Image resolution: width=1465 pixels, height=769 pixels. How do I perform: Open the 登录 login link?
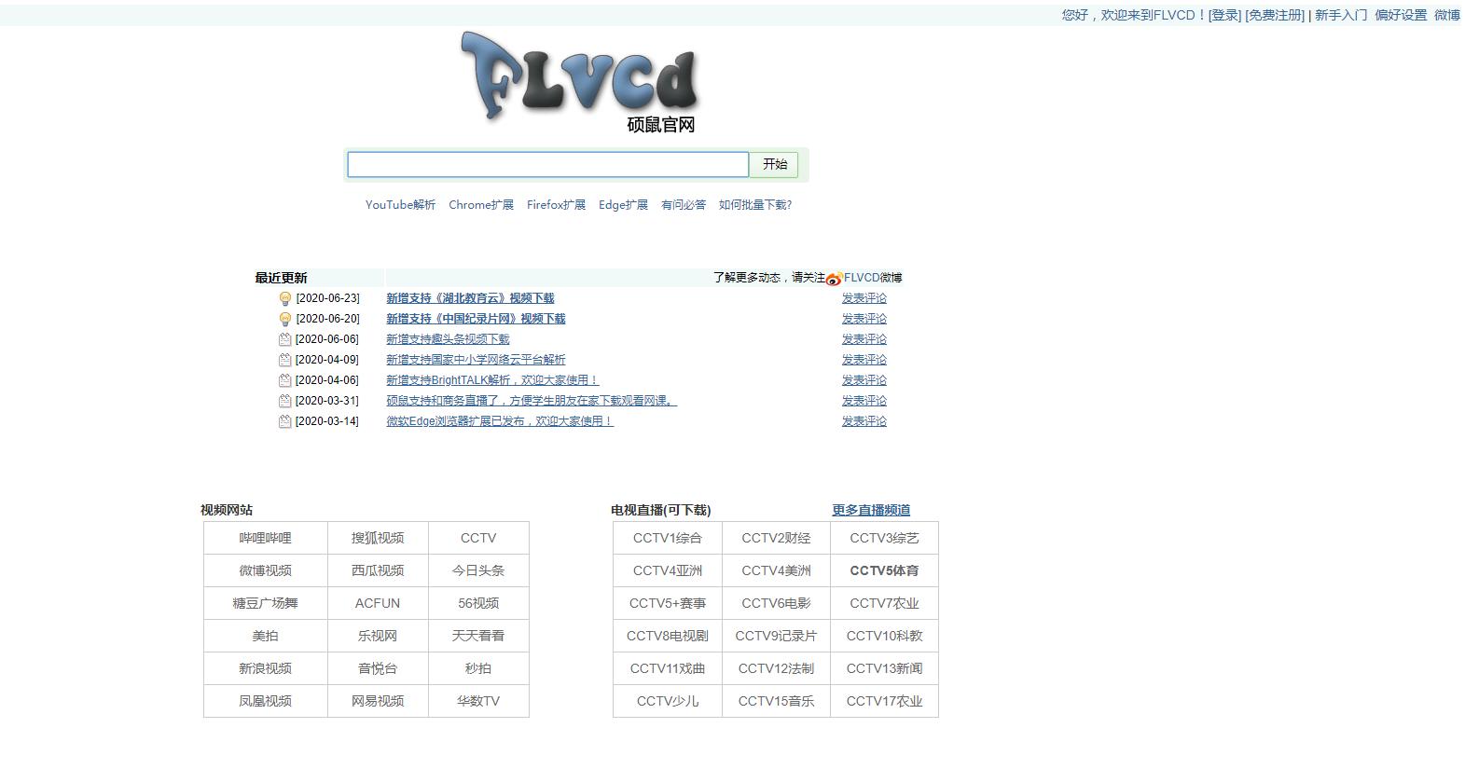(x=1225, y=15)
